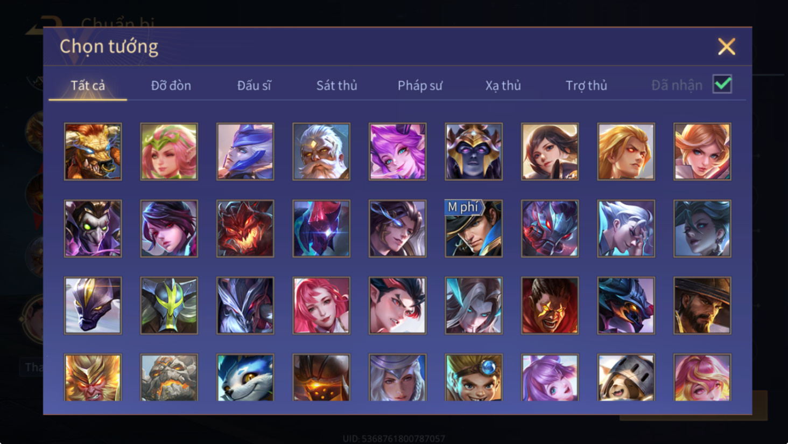The width and height of the screenshot is (788, 444).
Task: Switch to the Đỡ đòn tab
Action: (x=171, y=85)
